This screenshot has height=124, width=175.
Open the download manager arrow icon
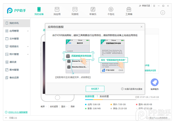click(163, 12)
